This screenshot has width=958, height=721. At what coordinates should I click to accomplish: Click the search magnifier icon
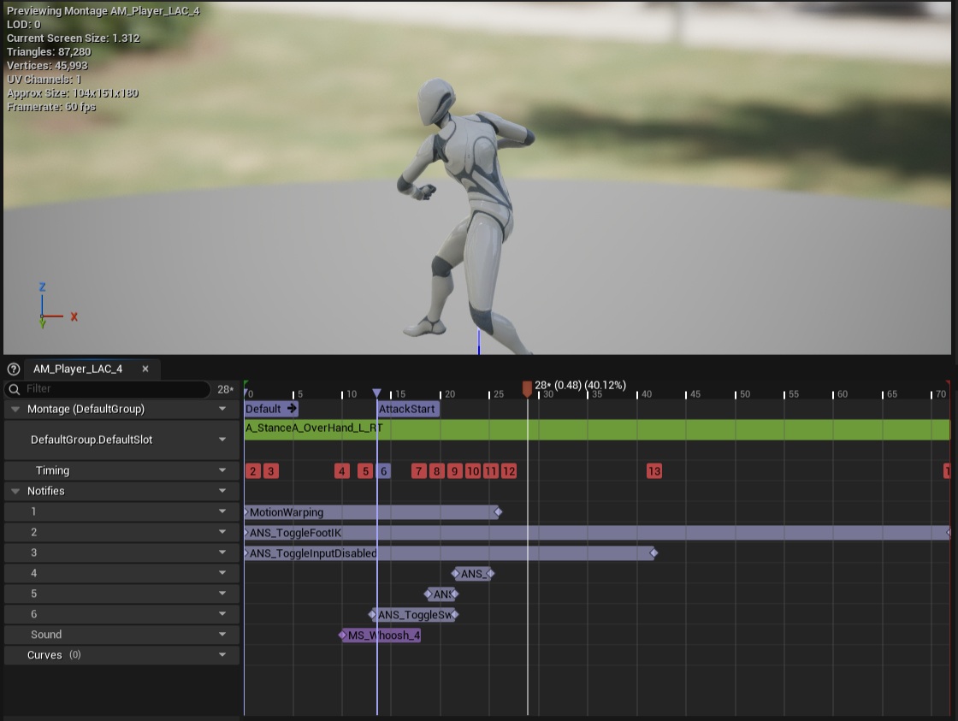[15, 389]
